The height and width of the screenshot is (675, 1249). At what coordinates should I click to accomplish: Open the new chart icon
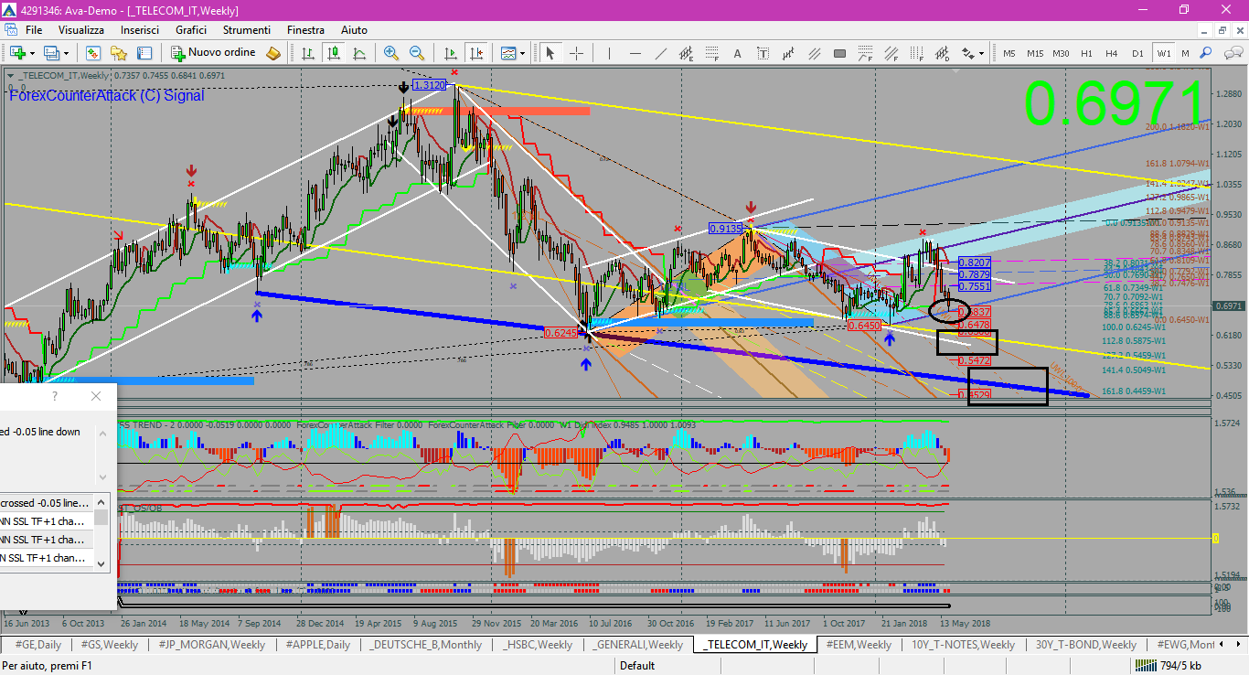(x=17, y=53)
